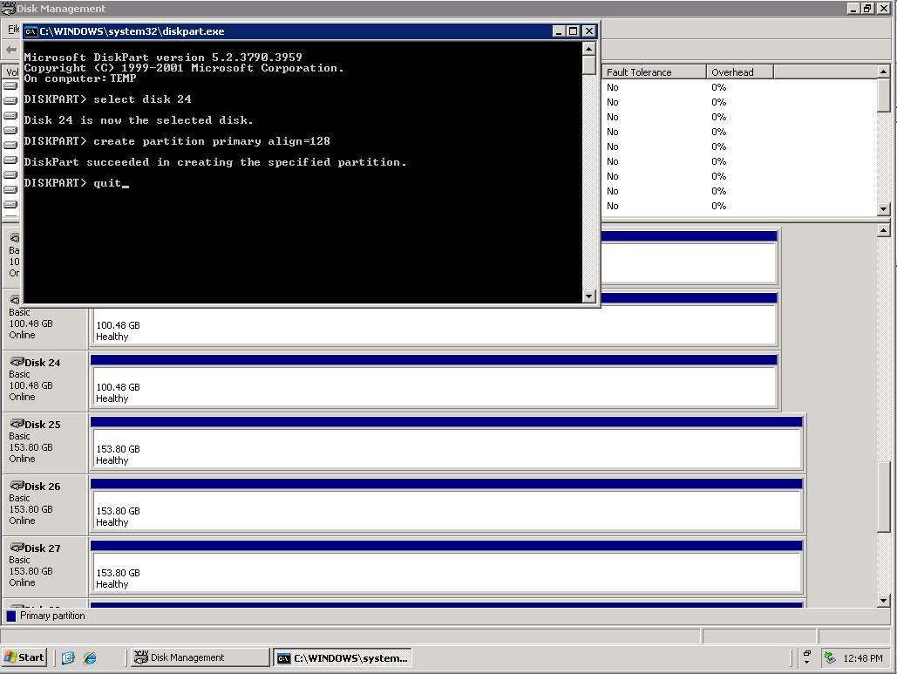Screen dimensions: 897x674
Task: Click the Internet Explorer quick launch icon
Action: coord(89,657)
